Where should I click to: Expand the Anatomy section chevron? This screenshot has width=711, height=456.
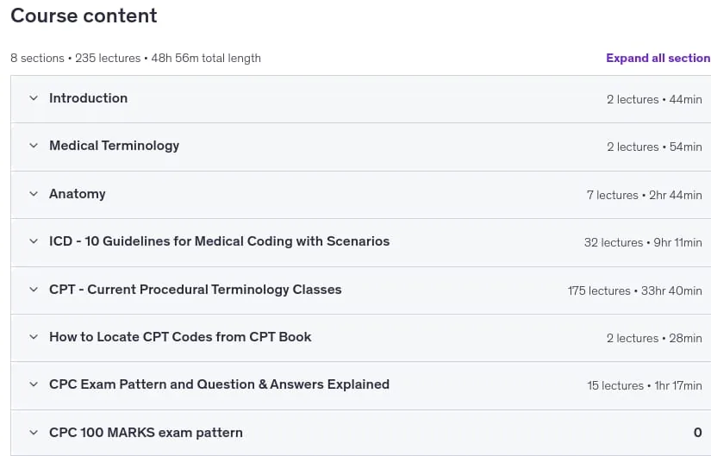click(x=34, y=194)
